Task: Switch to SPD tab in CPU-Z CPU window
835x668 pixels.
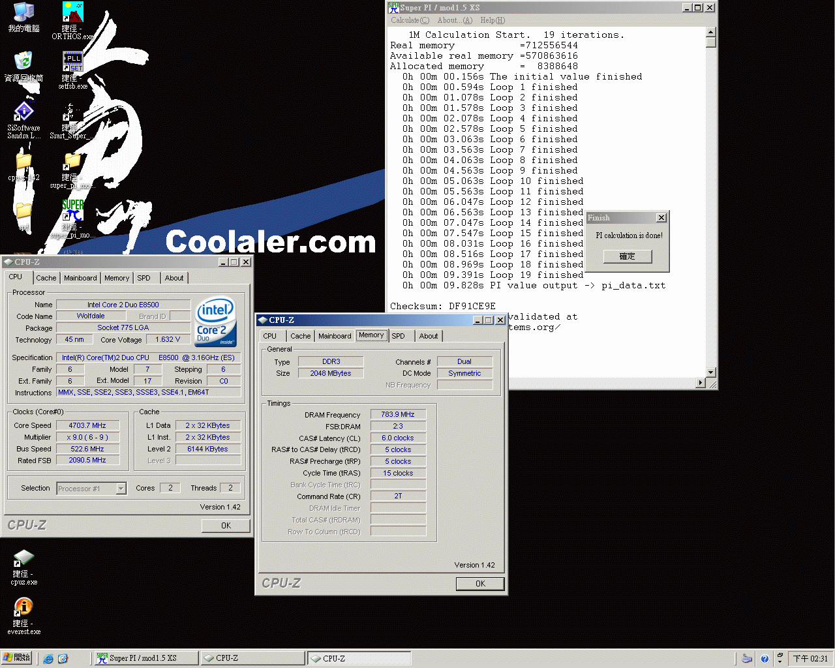Action: (x=144, y=278)
